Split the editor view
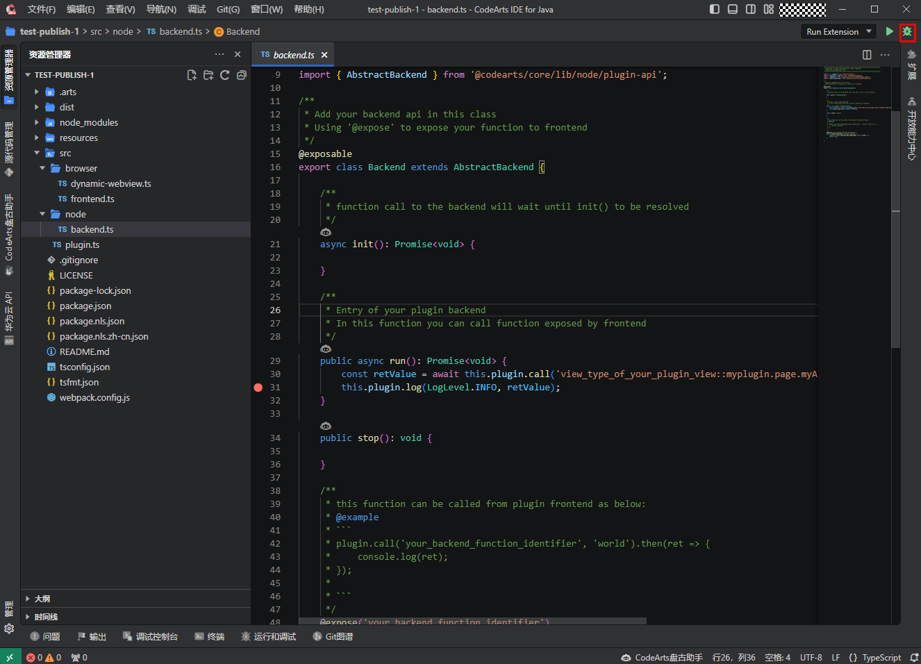 [867, 55]
